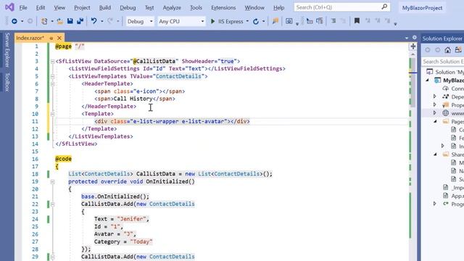The image size is (464, 261).
Task: Open the Navigate Backward dropdown arrow
Action: [x=22, y=21]
